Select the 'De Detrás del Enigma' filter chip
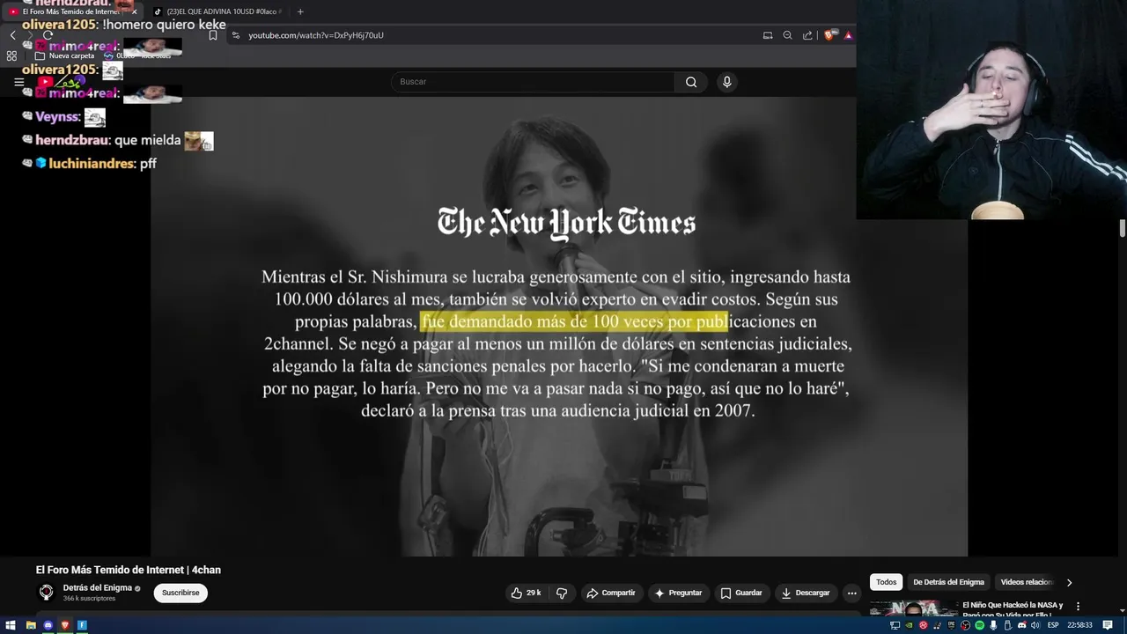Screen dimensions: 1127x634 point(948,582)
